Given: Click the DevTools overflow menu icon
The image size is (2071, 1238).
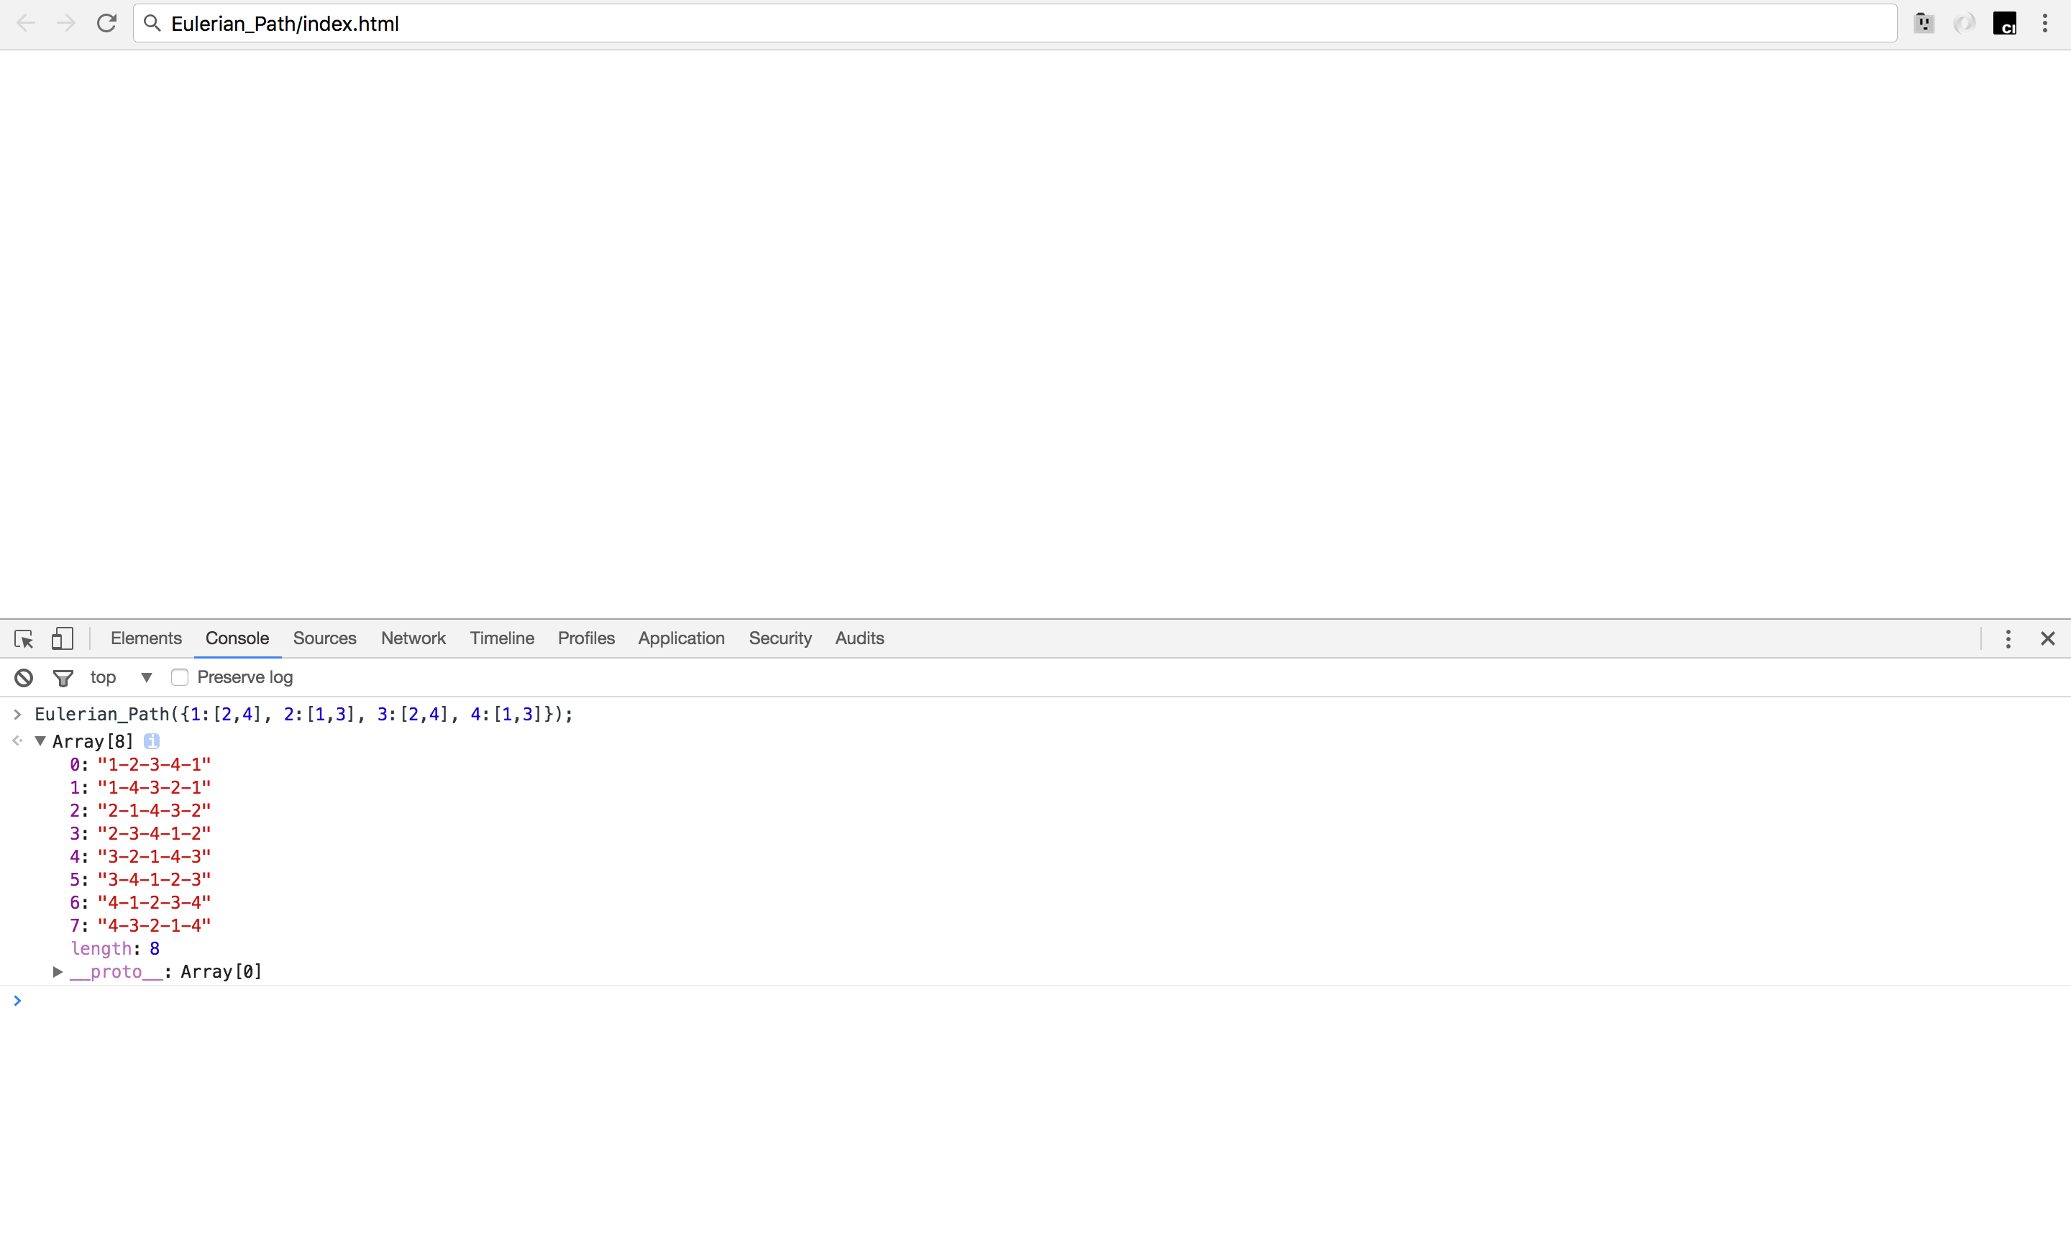Looking at the screenshot, I should click(2008, 638).
